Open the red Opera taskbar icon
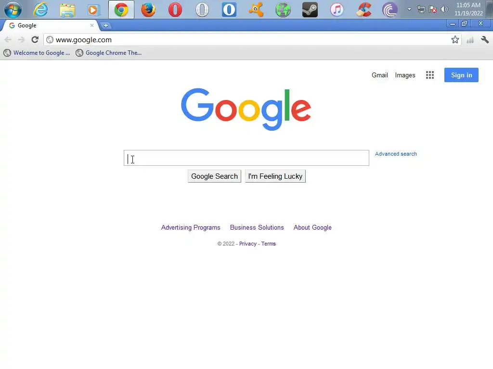The image size is (493, 369). tap(175, 10)
